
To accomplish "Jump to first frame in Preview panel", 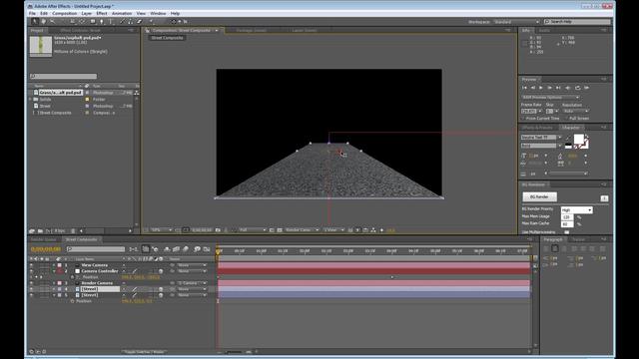I will 524,88.
